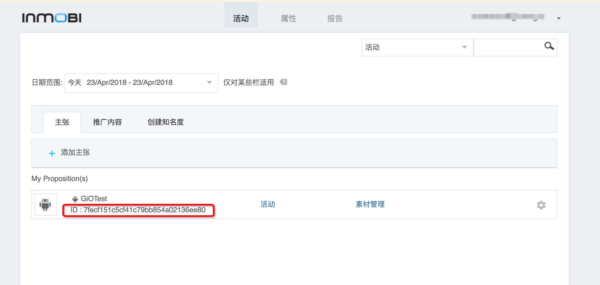Open the 创建知名度 tab
The height and width of the screenshot is (285, 600).
point(165,122)
